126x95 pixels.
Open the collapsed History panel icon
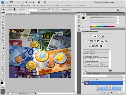[79, 16]
